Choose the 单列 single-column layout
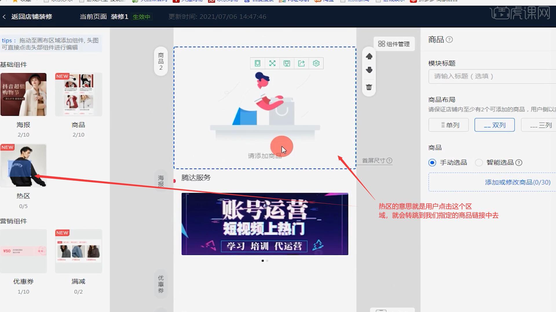The image size is (556, 312). (448, 125)
